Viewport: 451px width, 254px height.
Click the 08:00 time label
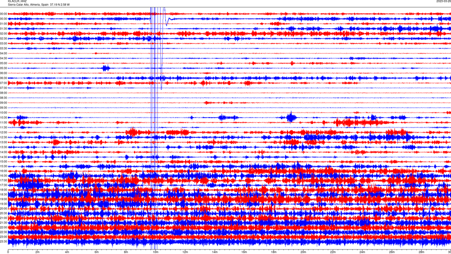click(3, 93)
